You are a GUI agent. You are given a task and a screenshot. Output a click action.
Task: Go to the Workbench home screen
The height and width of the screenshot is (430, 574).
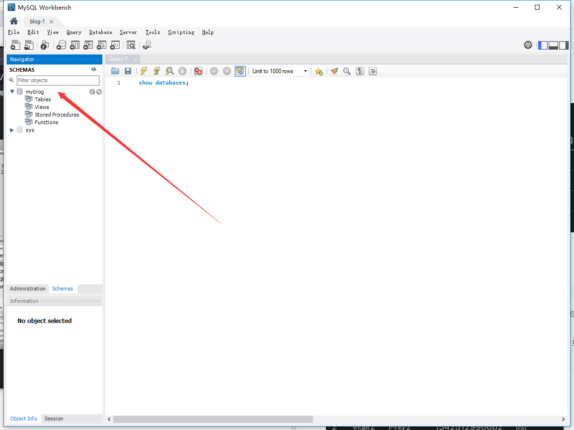[14, 21]
